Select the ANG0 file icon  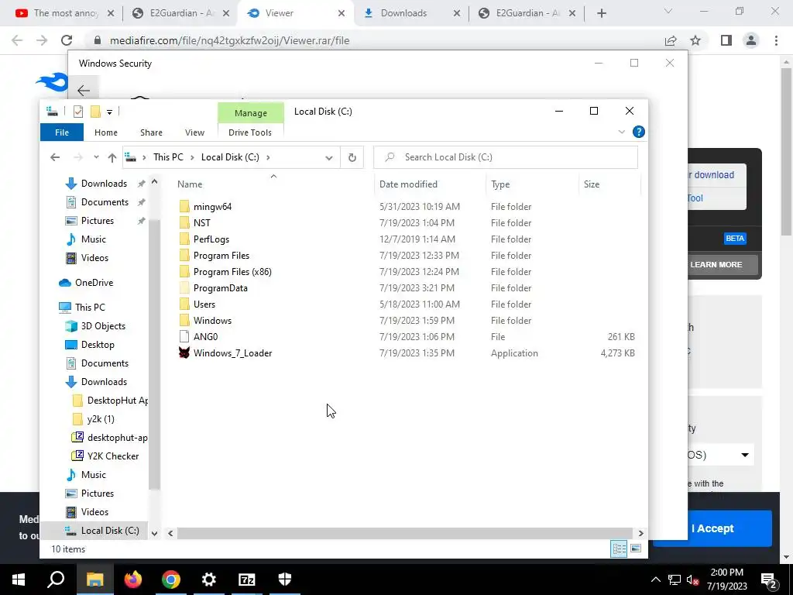click(184, 337)
